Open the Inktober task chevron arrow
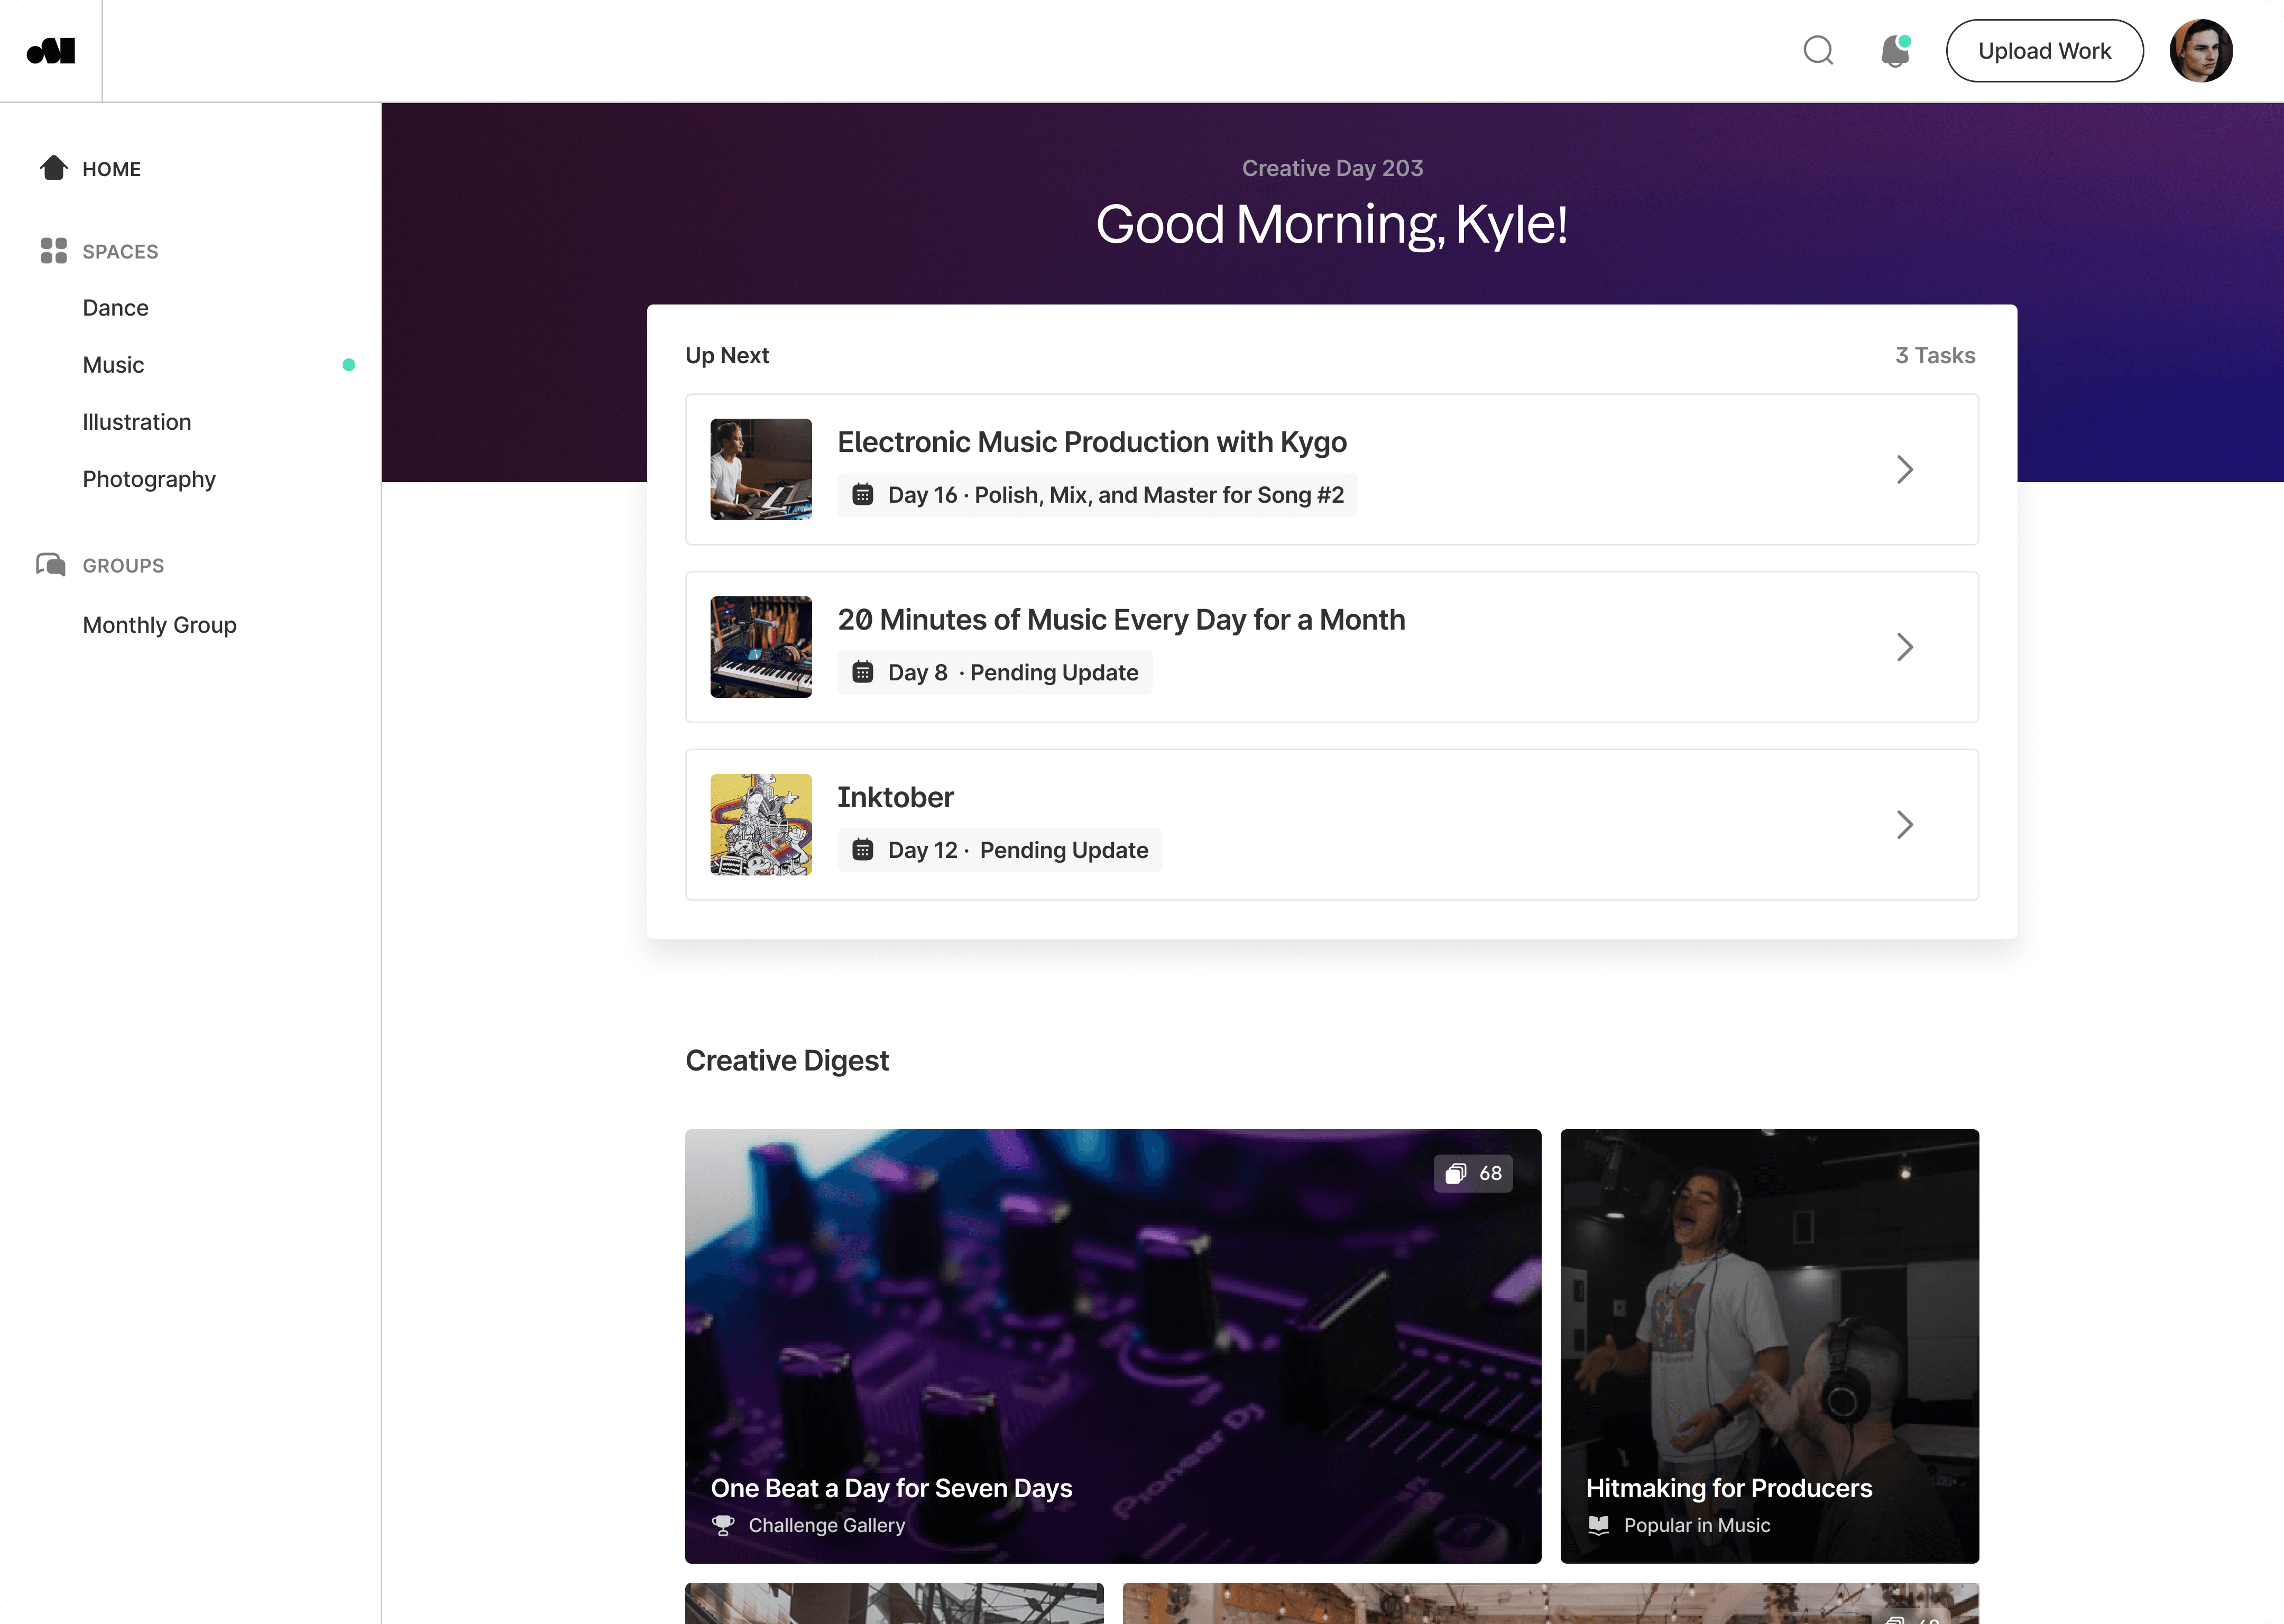Viewport: 2284px width, 1624px height. pyautogui.click(x=1904, y=825)
